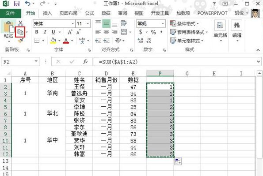Save the workbook with the floppy disk icon
Image resolution: width=263 pixels, height=176 pixels.
pyautogui.click(x=17, y=4)
